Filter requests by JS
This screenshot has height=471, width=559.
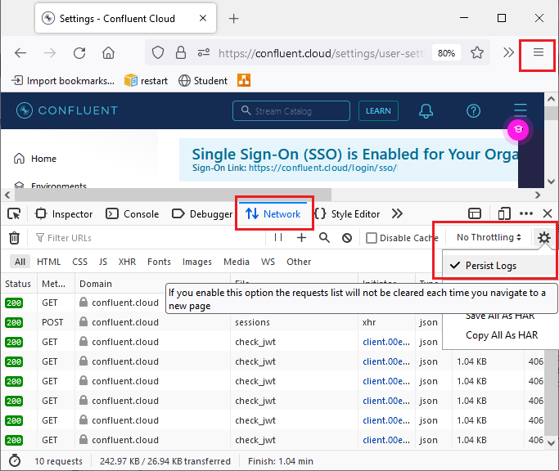pyautogui.click(x=103, y=262)
